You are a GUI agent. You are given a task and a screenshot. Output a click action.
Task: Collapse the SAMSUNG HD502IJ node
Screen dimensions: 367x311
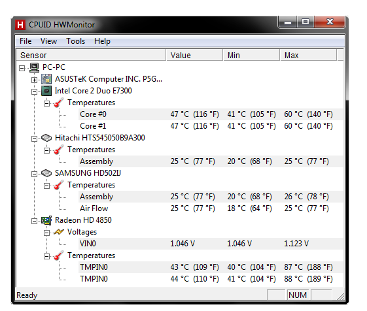tap(34, 174)
